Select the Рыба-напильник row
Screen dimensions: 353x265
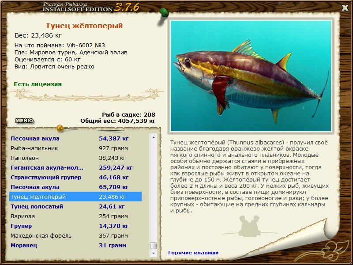pyautogui.click(x=75, y=148)
